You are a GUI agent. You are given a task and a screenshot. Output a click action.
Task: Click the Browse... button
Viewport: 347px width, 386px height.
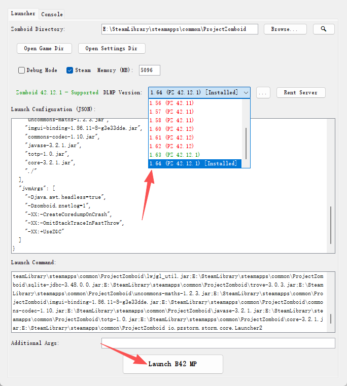tap(285, 29)
